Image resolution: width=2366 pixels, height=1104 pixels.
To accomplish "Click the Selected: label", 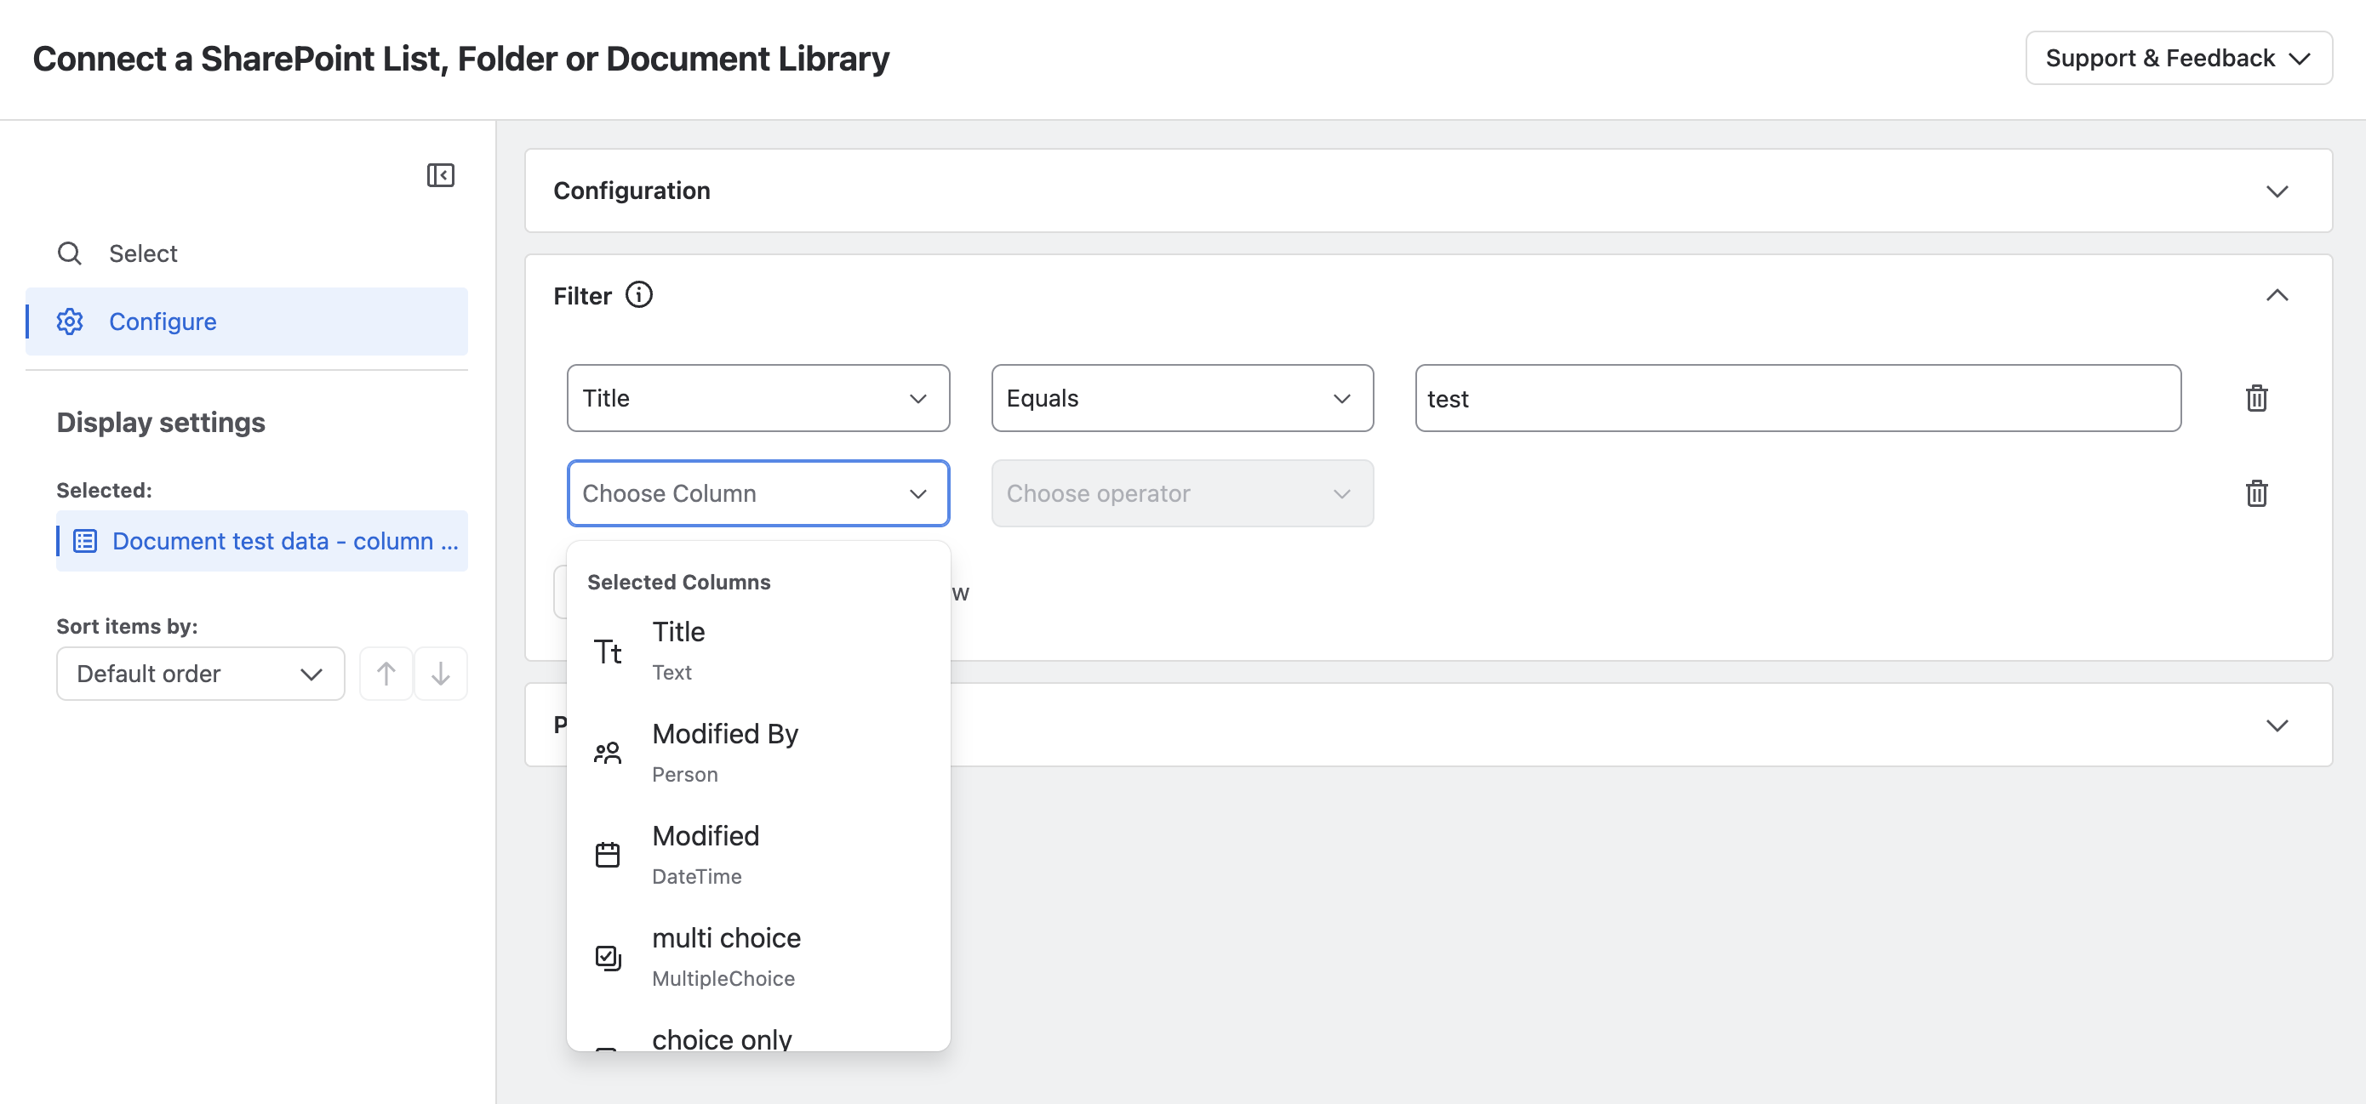I will (x=104, y=490).
